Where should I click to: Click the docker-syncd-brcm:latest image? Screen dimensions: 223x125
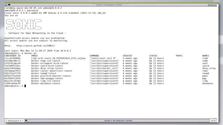(x=47, y=66)
